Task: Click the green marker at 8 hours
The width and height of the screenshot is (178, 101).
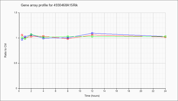Action: pyautogui.click(x=68, y=36)
